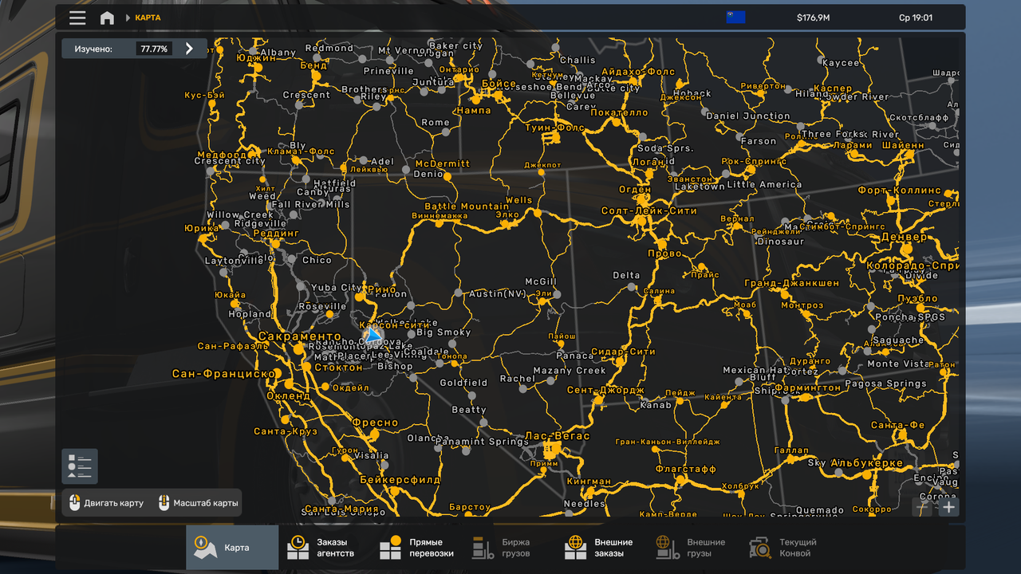Open the Прямые перевозки tab
The height and width of the screenshot is (574, 1021).
pyautogui.click(x=417, y=548)
